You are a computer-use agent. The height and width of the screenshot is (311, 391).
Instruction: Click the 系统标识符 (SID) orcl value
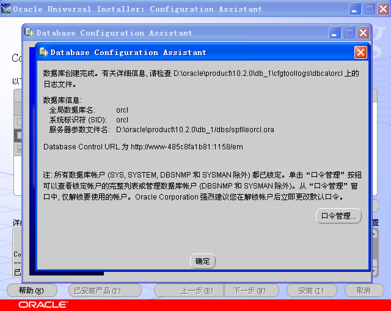122,120
